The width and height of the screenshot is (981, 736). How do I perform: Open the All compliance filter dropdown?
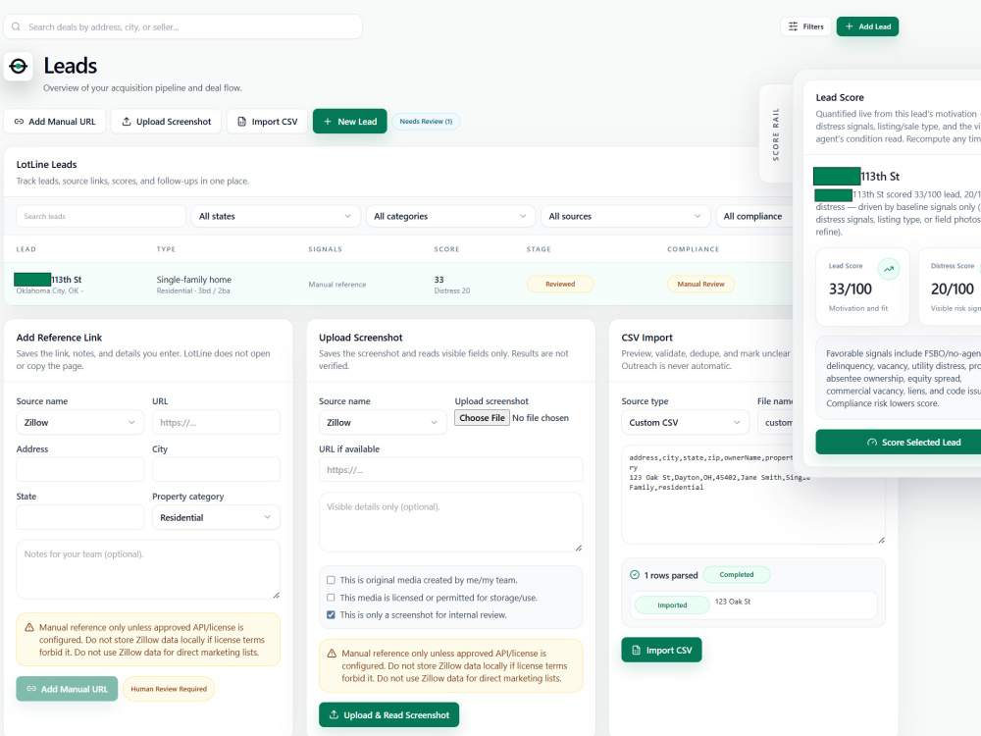(x=754, y=216)
